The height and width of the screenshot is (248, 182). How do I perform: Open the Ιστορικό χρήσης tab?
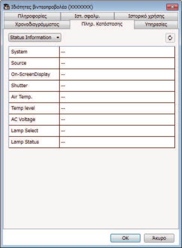tap(146, 16)
